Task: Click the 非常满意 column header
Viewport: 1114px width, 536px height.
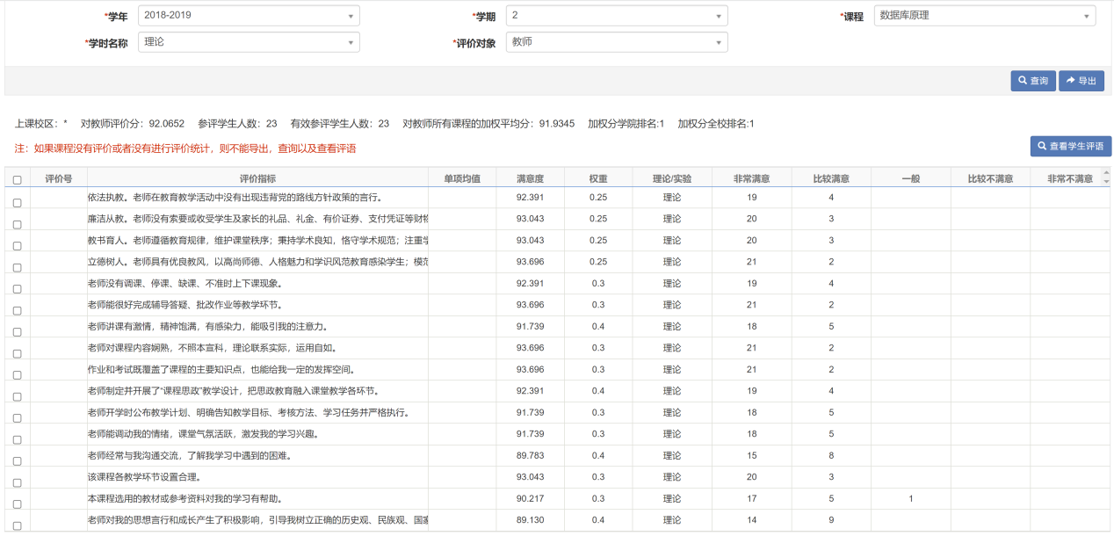Action: pos(752,178)
